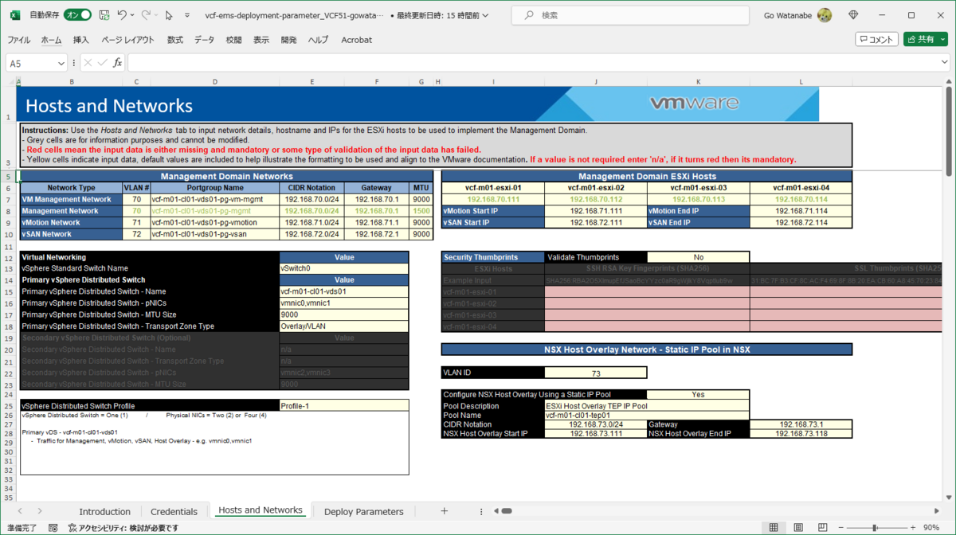Open the Acrobat ribbon tab
The image size is (956, 535).
tap(356, 40)
